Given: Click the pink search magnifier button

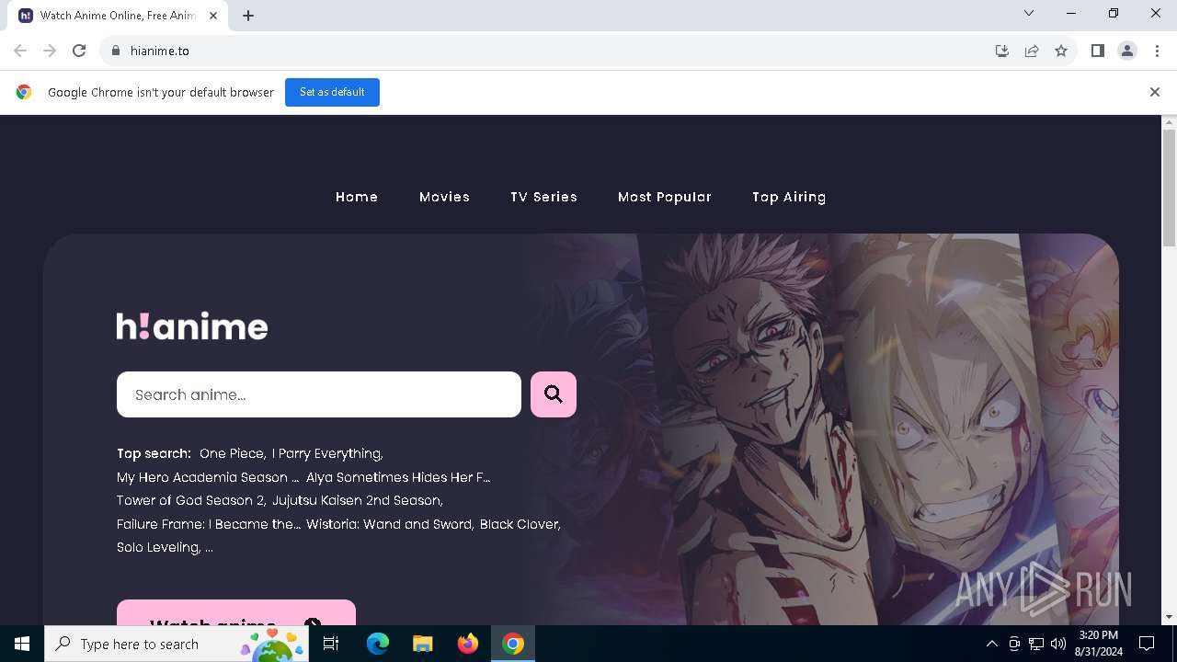Looking at the screenshot, I should pyautogui.click(x=554, y=394).
